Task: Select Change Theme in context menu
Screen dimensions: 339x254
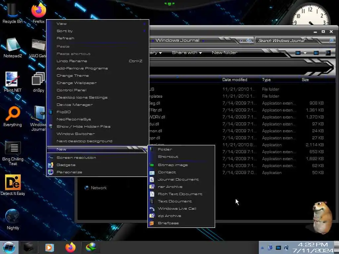Action: click(98, 76)
